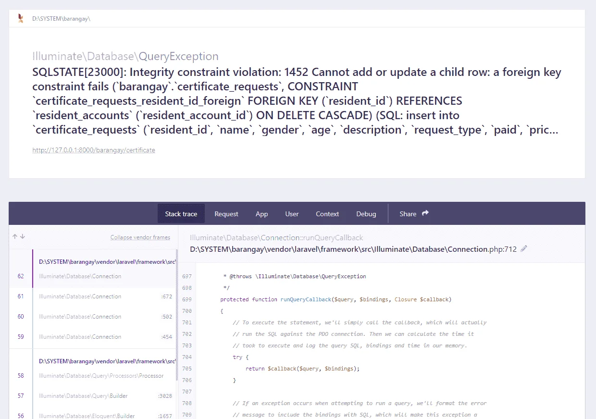The width and height of the screenshot is (596, 419).
Task: Click the Share button
Action: pyautogui.click(x=414, y=214)
